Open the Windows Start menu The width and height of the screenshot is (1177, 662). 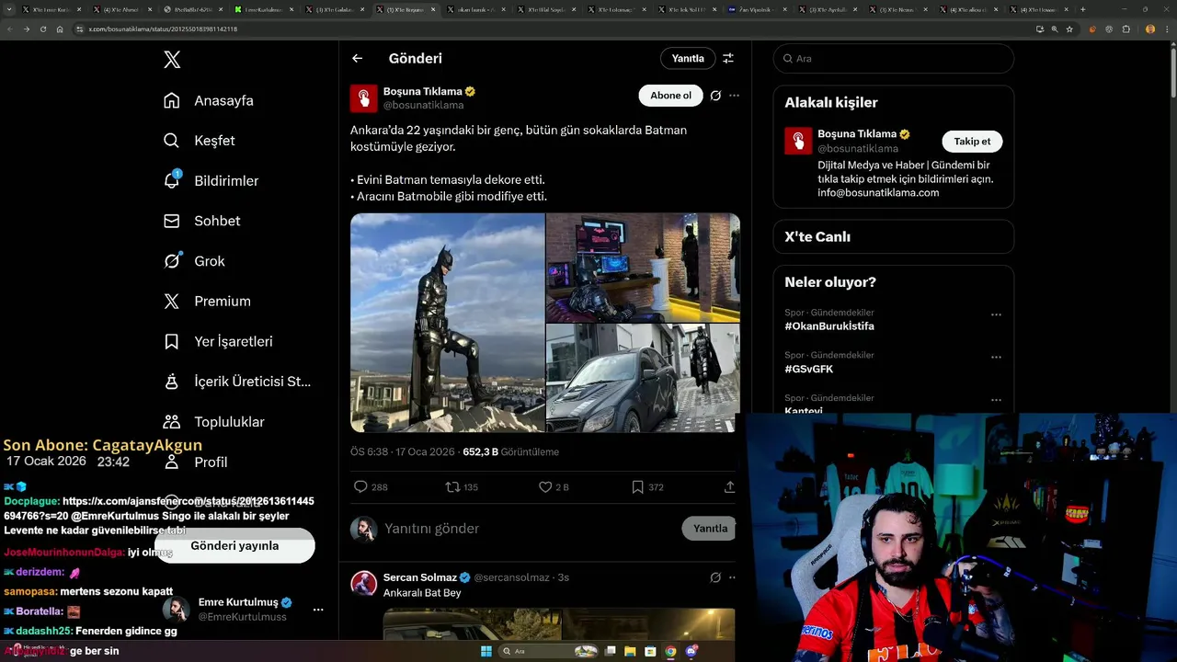486,651
